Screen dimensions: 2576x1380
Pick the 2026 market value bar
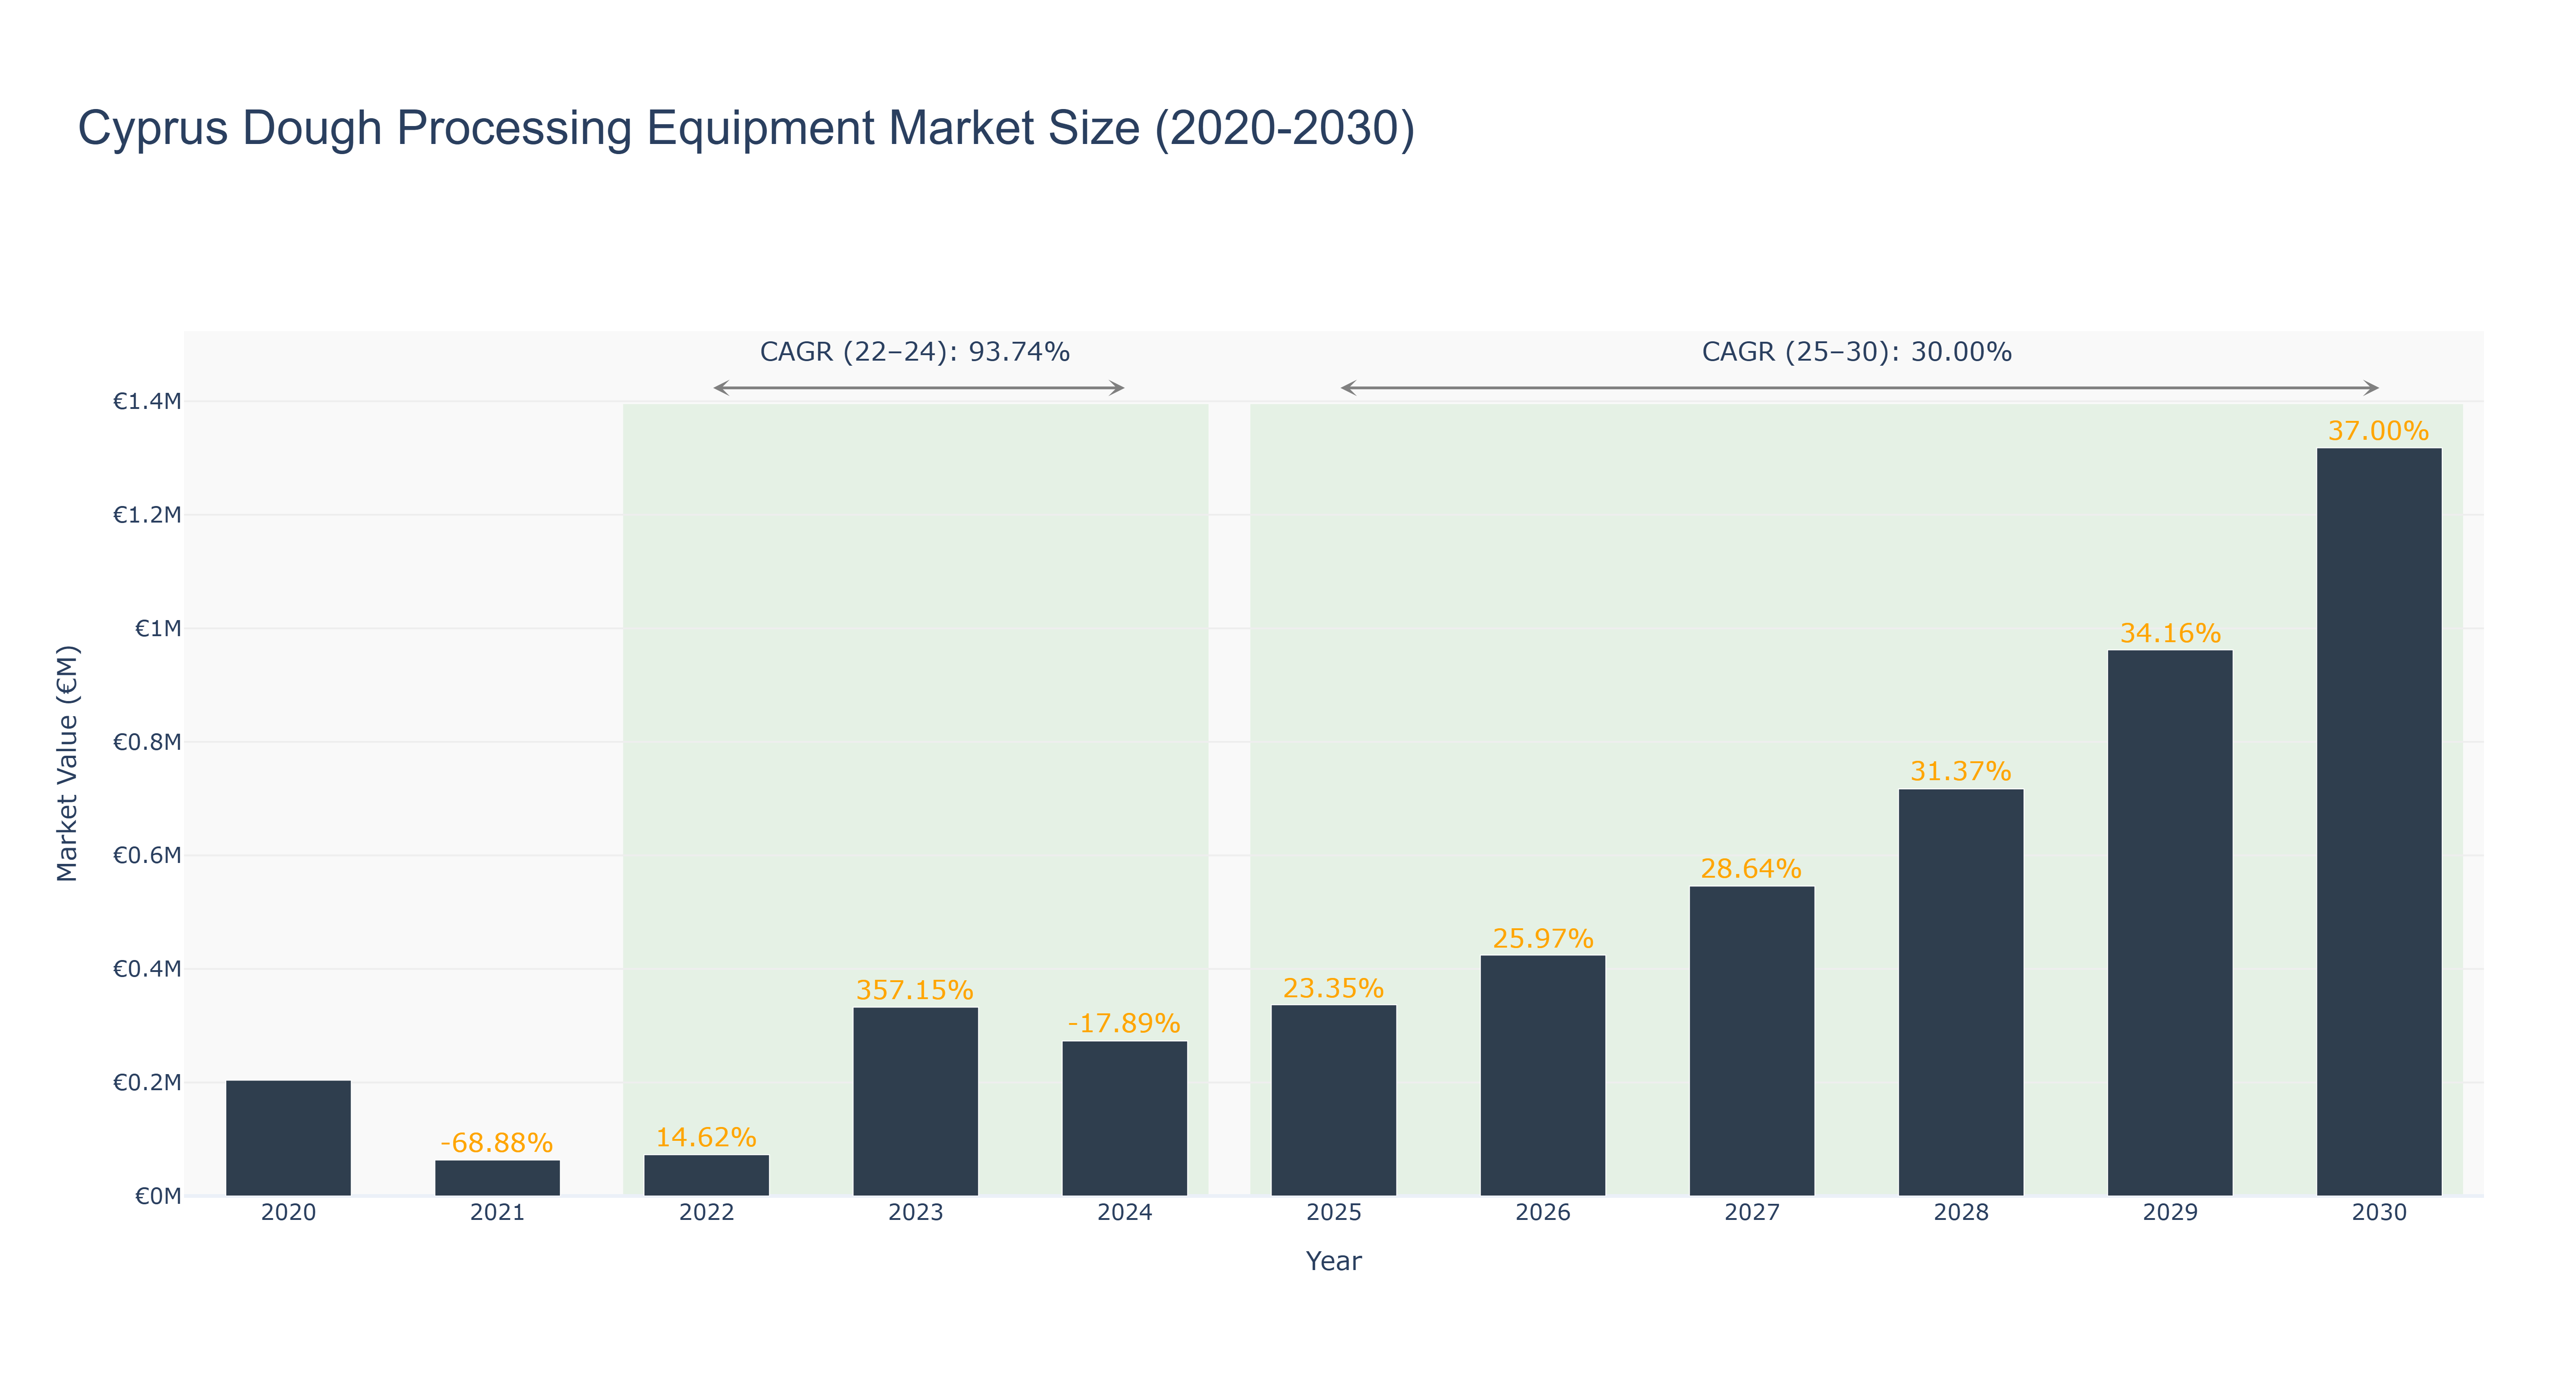point(1542,1075)
